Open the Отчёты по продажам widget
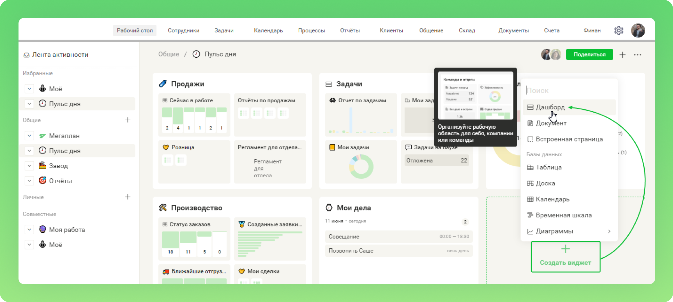 tap(270, 115)
